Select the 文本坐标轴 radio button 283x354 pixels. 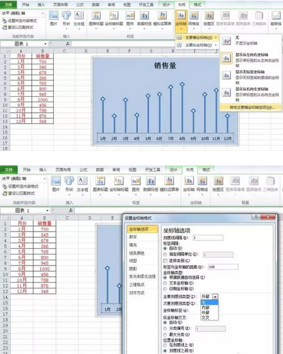coord(166,283)
